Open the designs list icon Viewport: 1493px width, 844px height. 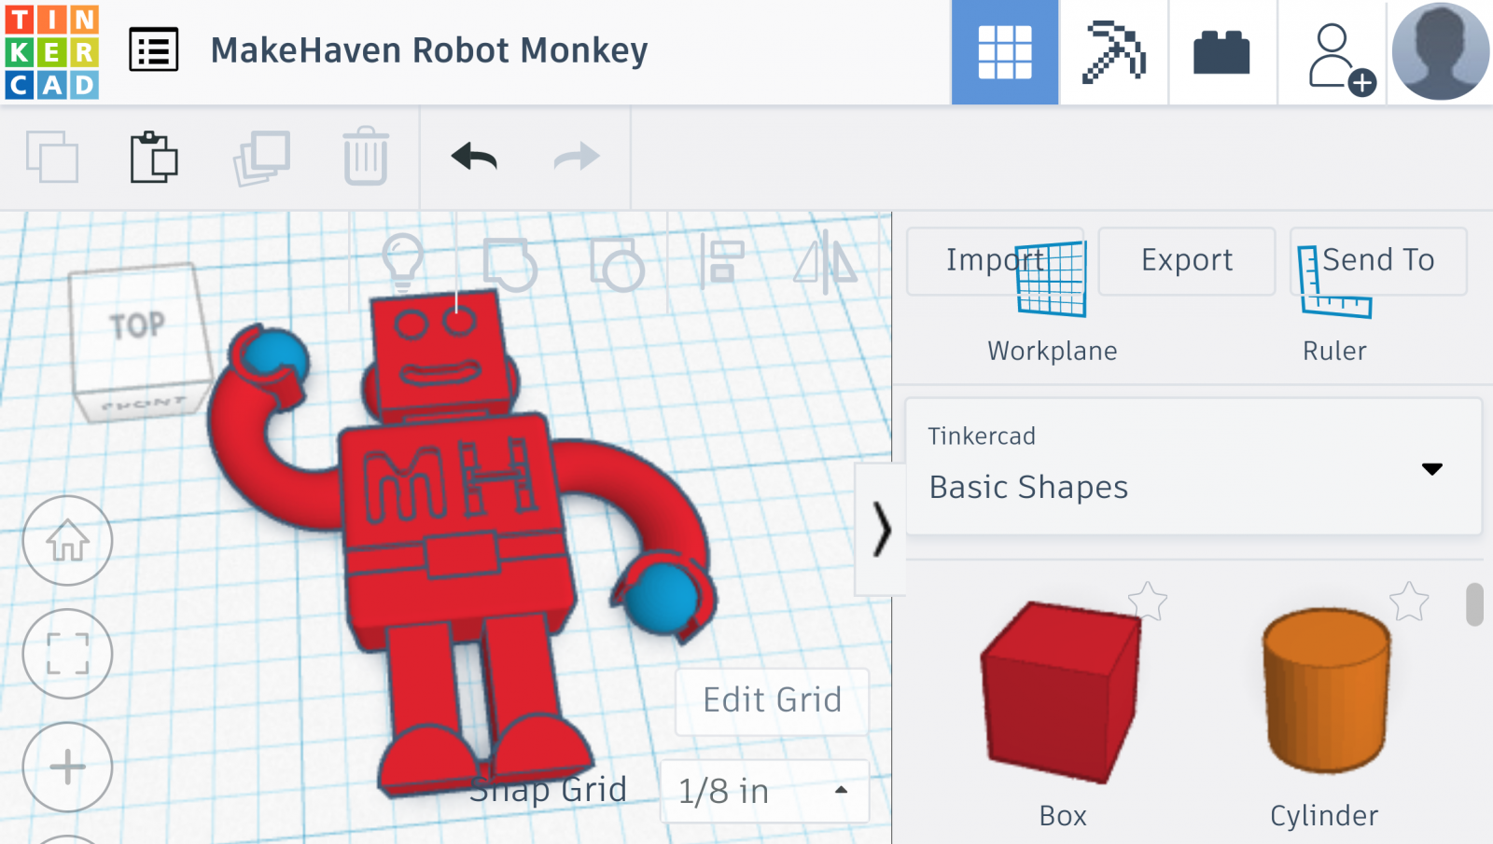[x=154, y=50]
